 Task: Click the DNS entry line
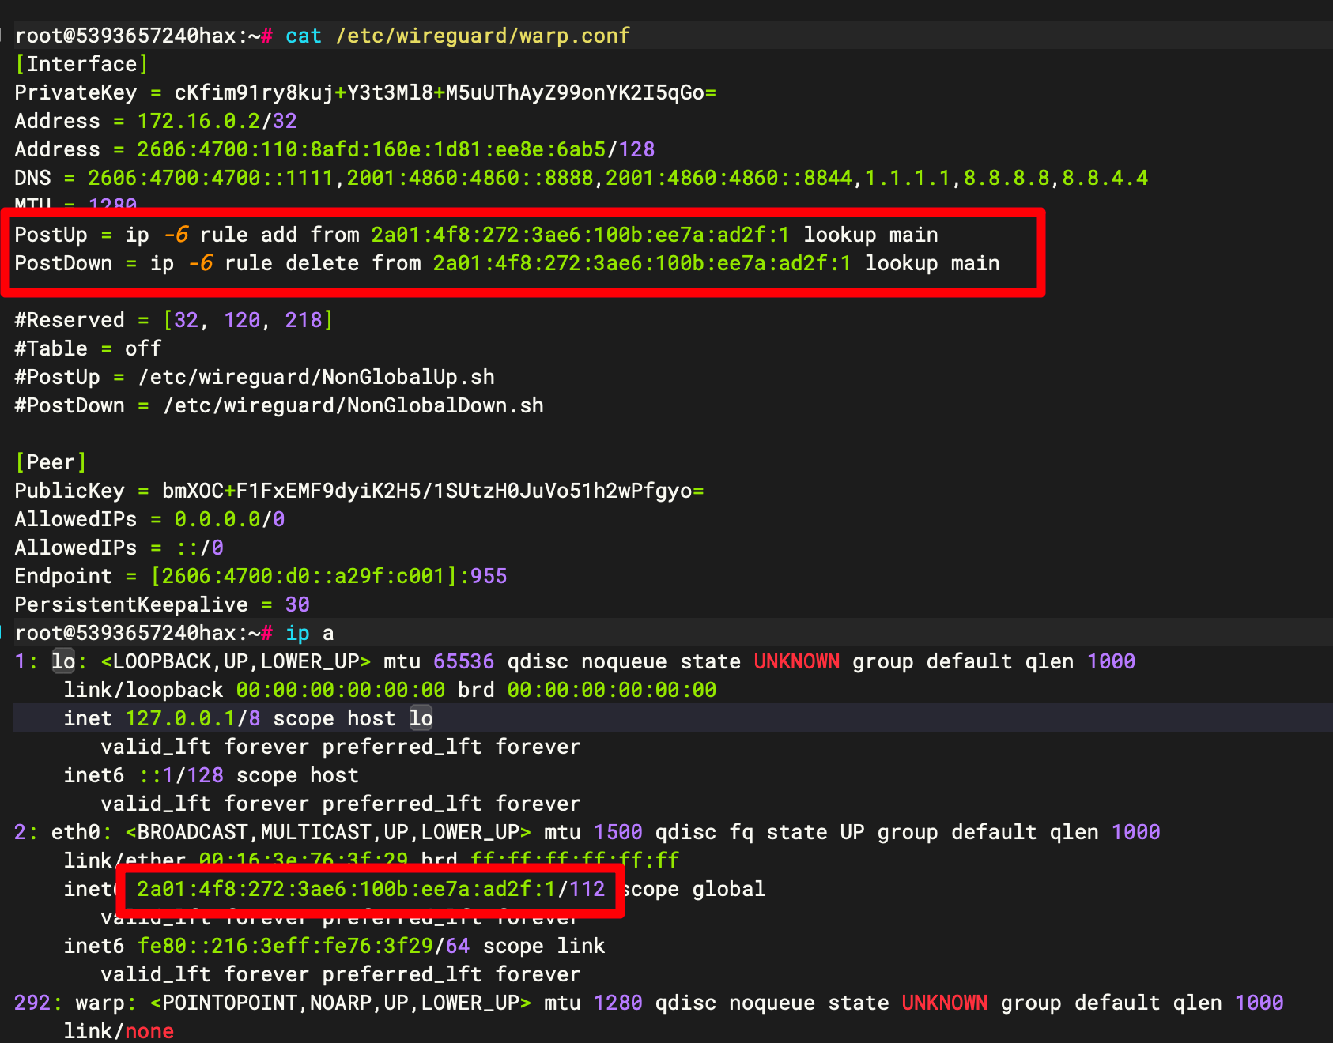click(581, 178)
